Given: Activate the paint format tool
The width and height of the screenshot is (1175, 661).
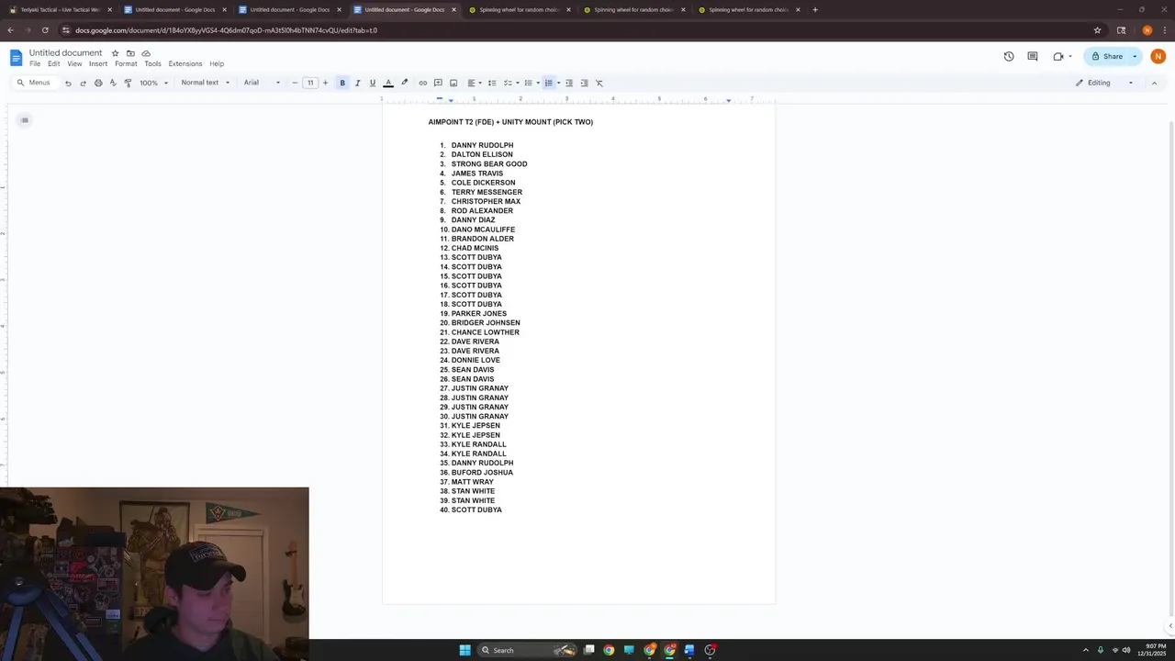Looking at the screenshot, I should coord(128,83).
